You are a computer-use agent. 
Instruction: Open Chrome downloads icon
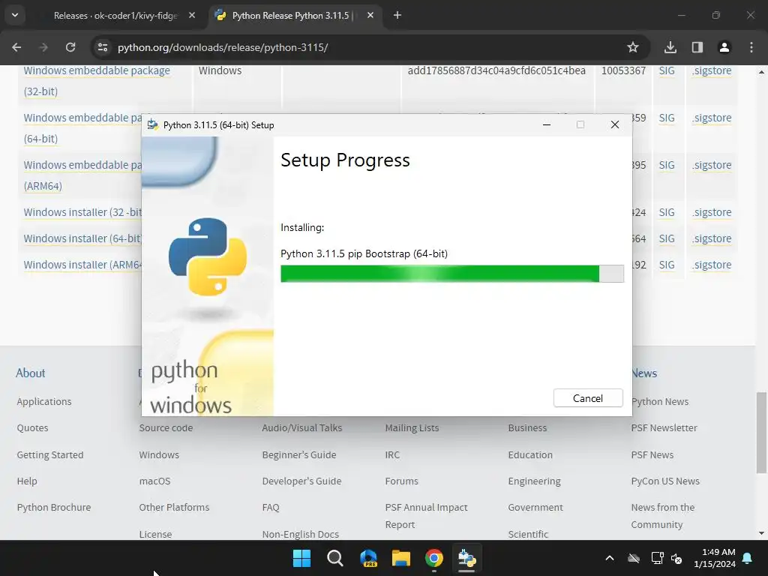(670, 47)
